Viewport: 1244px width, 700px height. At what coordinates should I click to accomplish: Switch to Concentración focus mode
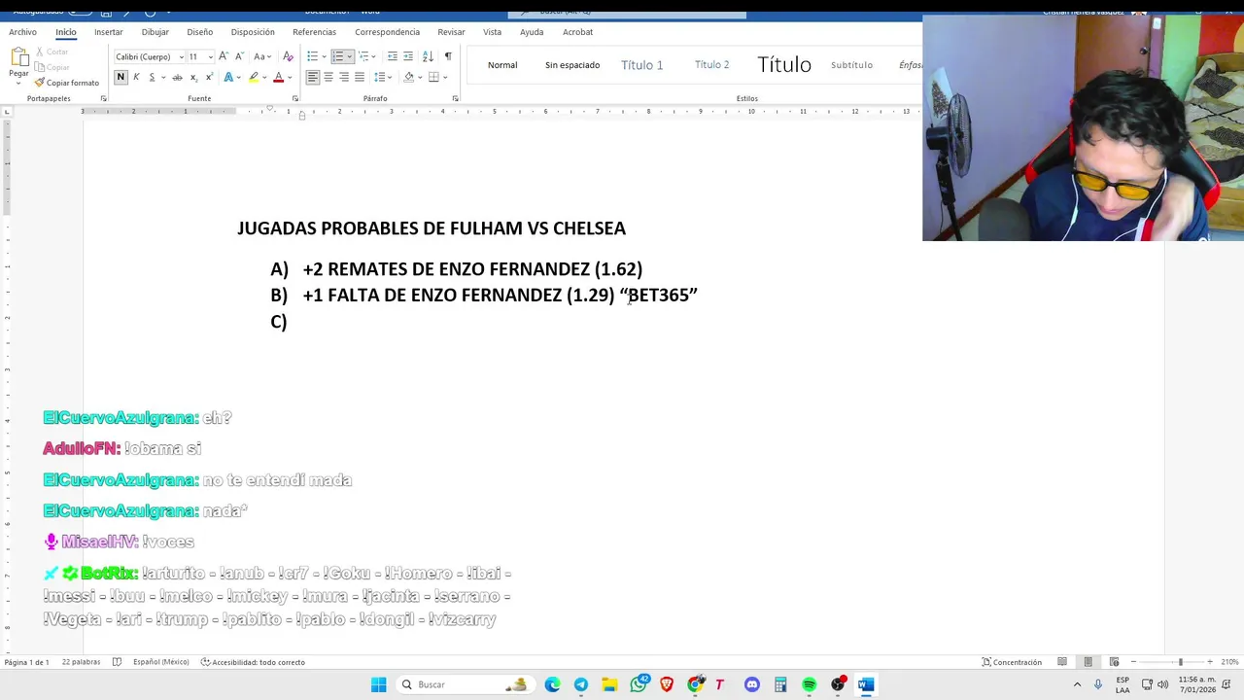click(1012, 662)
